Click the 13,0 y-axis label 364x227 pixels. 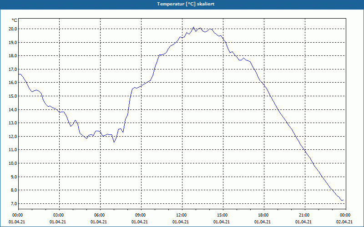coord(13,123)
